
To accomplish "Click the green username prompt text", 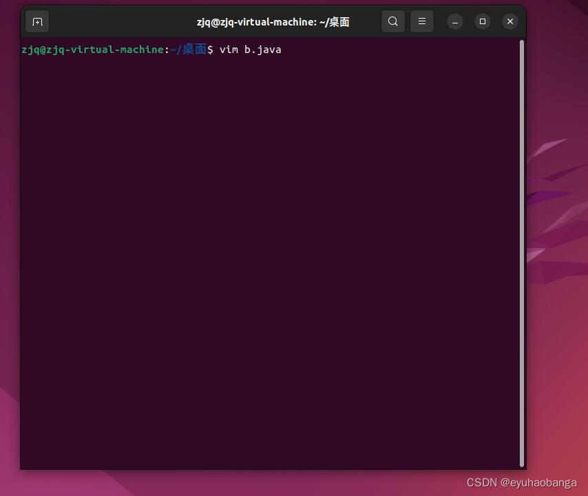I will pos(93,49).
